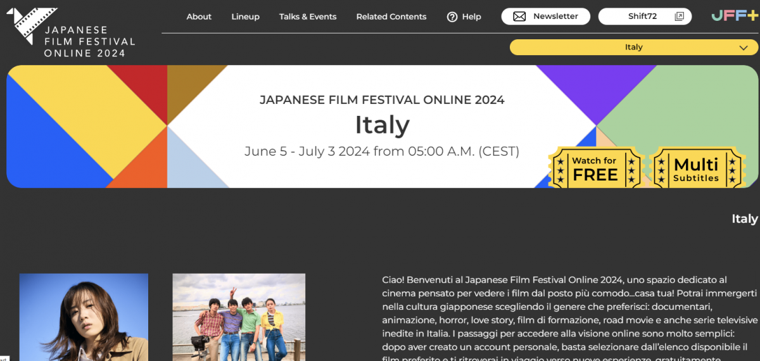Open the About menu
Image resolution: width=760 pixels, height=361 pixels.
click(199, 17)
